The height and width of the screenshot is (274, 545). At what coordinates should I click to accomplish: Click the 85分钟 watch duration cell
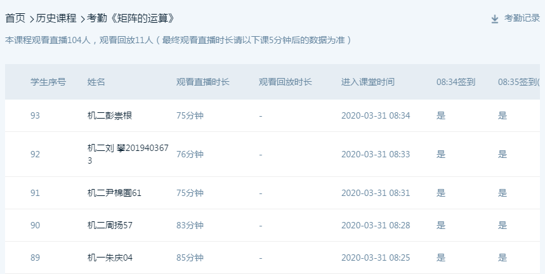[190, 258]
